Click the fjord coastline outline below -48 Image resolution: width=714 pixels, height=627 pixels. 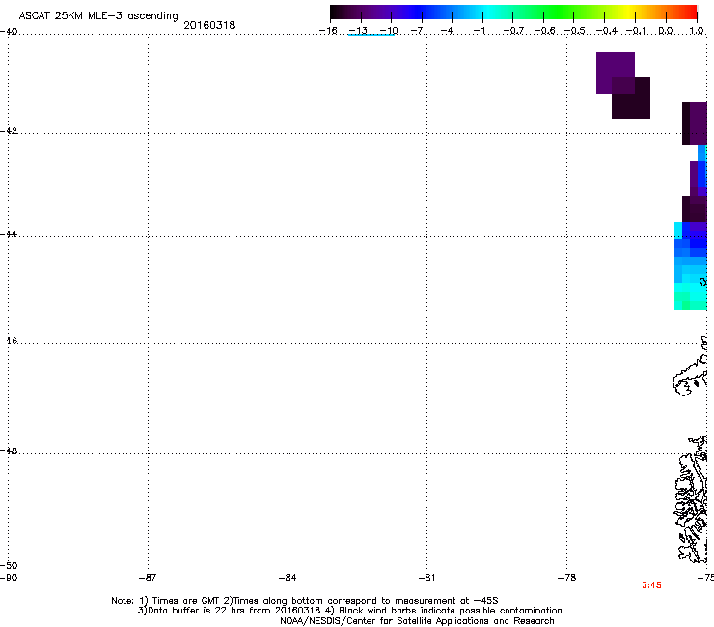pos(691,500)
